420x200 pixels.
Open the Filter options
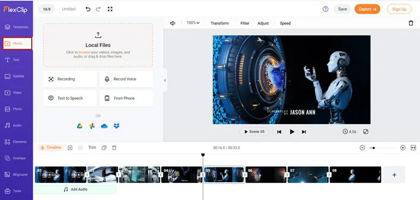pyautogui.click(x=245, y=23)
